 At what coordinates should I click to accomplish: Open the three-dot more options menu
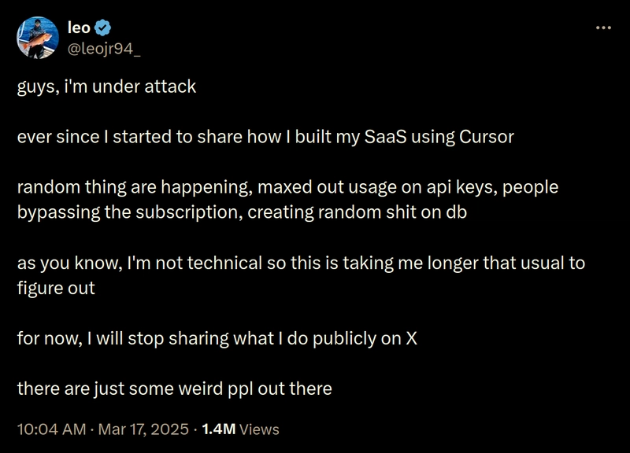(603, 28)
